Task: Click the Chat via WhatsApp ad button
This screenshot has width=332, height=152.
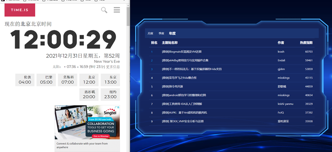Action: pos(101,136)
